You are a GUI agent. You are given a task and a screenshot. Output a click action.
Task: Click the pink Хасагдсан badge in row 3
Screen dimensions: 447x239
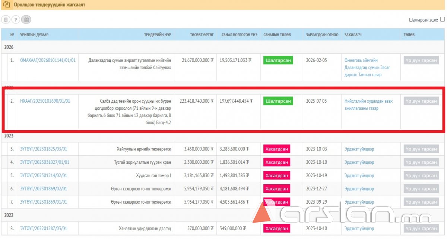coord(276,149)
